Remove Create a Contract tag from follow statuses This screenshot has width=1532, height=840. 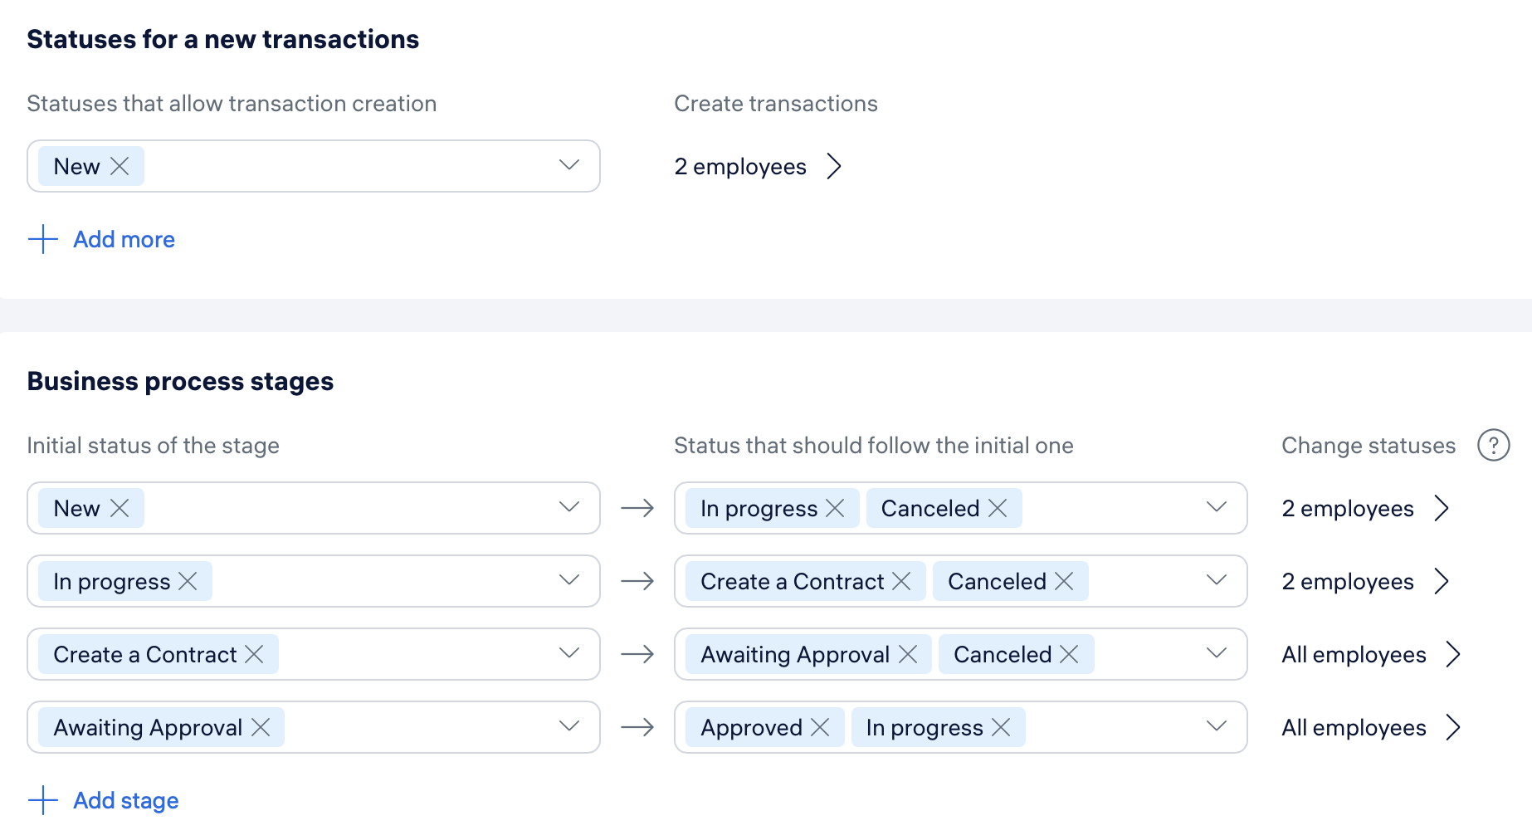(901, 581)
